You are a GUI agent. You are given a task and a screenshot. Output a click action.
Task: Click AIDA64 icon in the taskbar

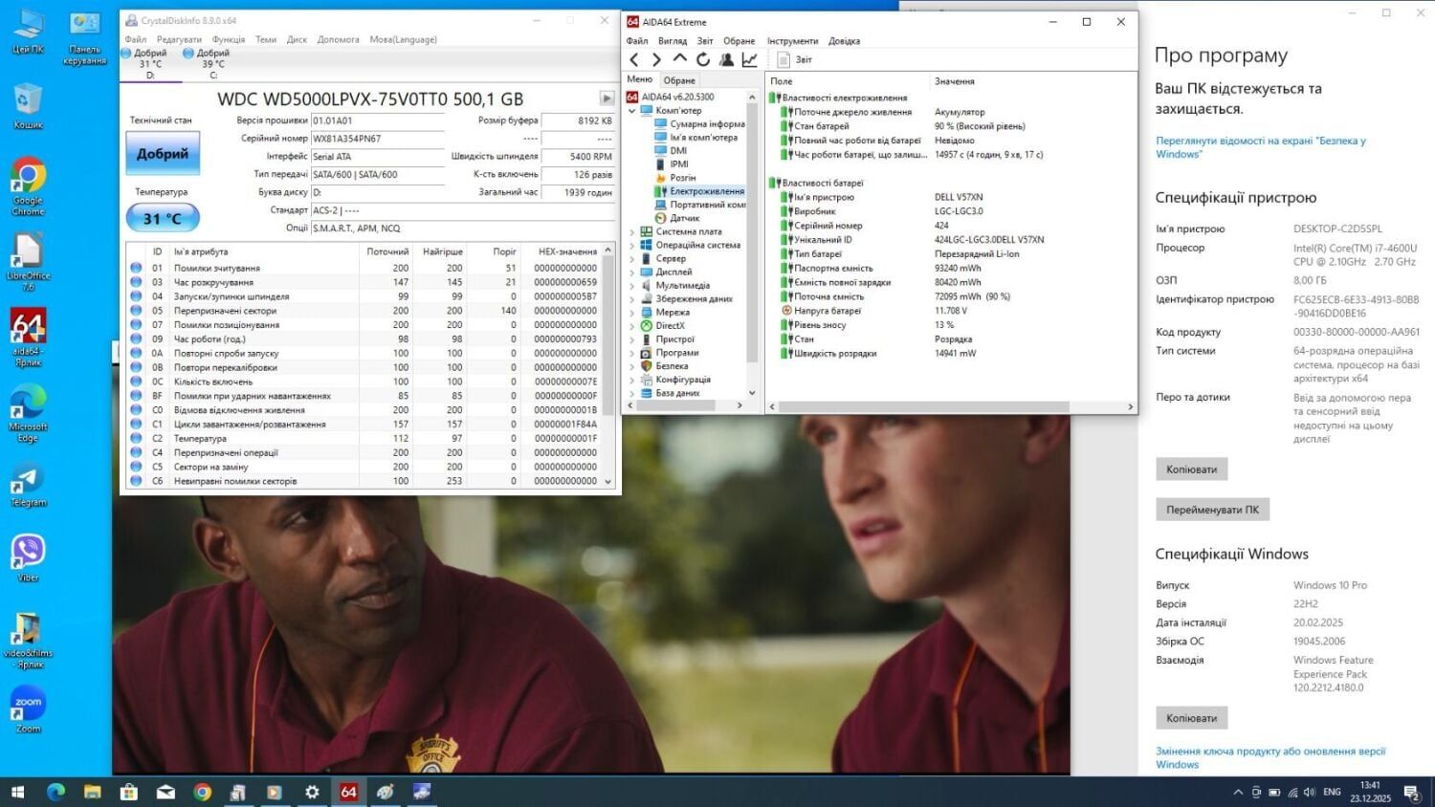(x=348, y=792)
